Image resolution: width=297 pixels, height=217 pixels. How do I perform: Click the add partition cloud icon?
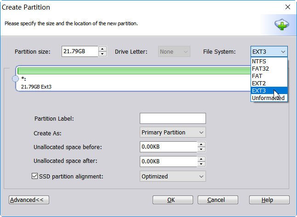[281, 24]
